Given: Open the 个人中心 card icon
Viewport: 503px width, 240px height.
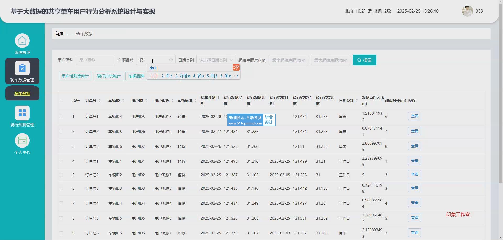Looking at the screenshot, I should [22, 141].
